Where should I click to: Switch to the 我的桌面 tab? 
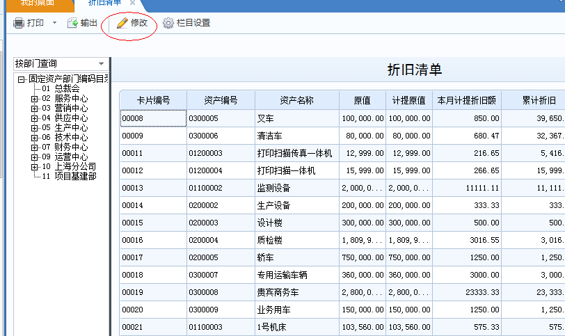click(36, 3)
